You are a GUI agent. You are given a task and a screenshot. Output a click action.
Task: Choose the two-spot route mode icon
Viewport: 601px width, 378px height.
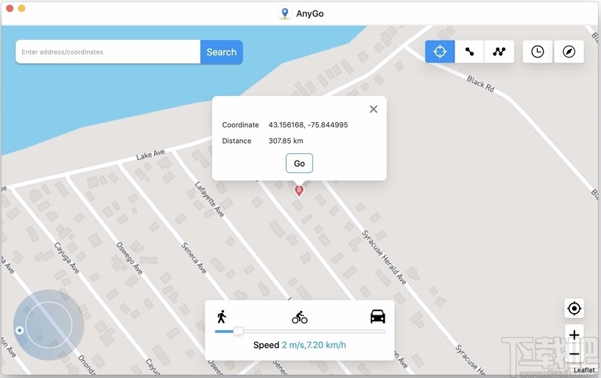click(469, 52)
